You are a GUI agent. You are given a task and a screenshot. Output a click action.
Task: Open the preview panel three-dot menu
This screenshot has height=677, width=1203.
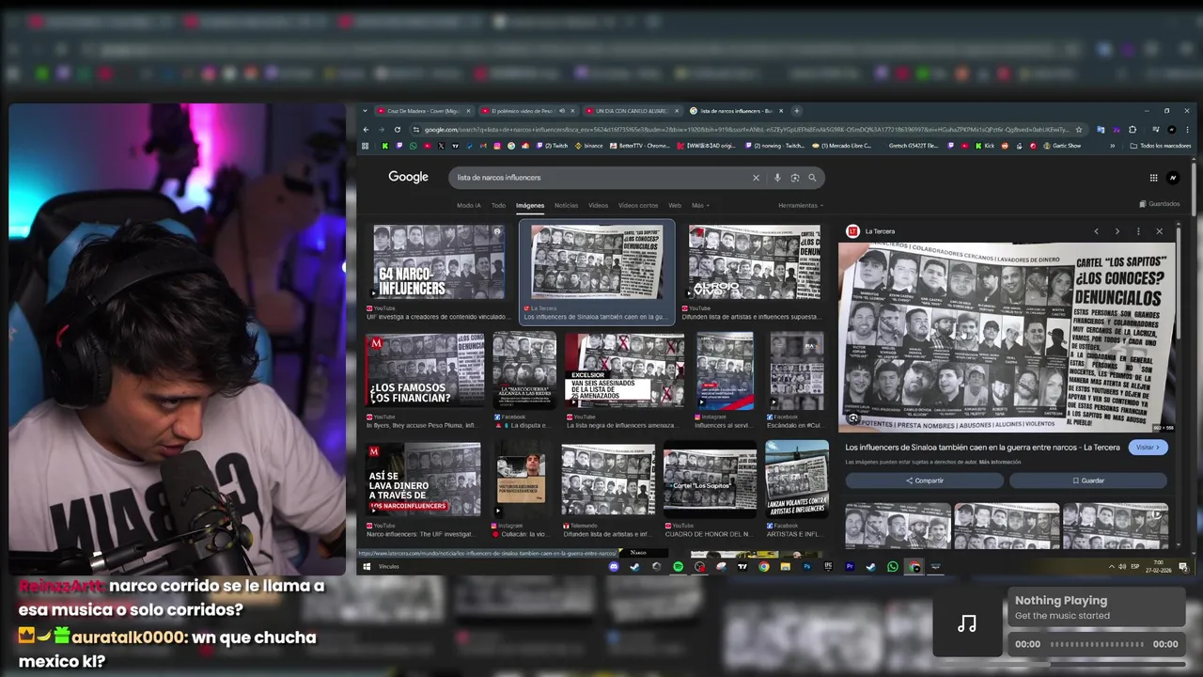point(1138,231)
